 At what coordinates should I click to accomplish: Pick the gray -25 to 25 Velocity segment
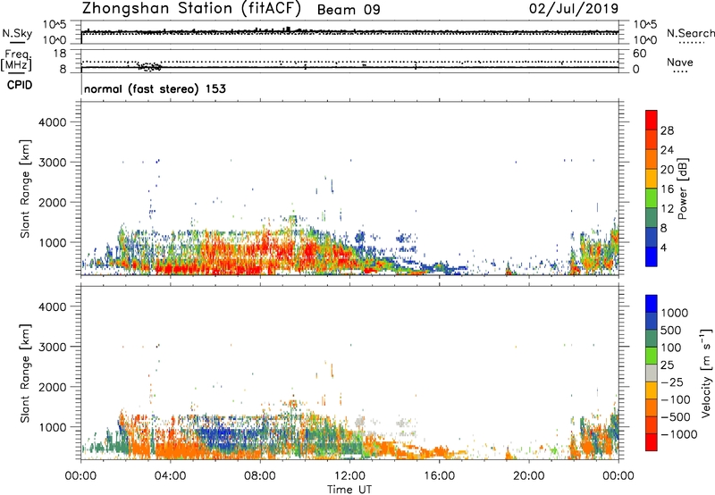pyautogui.click(x=652, y=373)
